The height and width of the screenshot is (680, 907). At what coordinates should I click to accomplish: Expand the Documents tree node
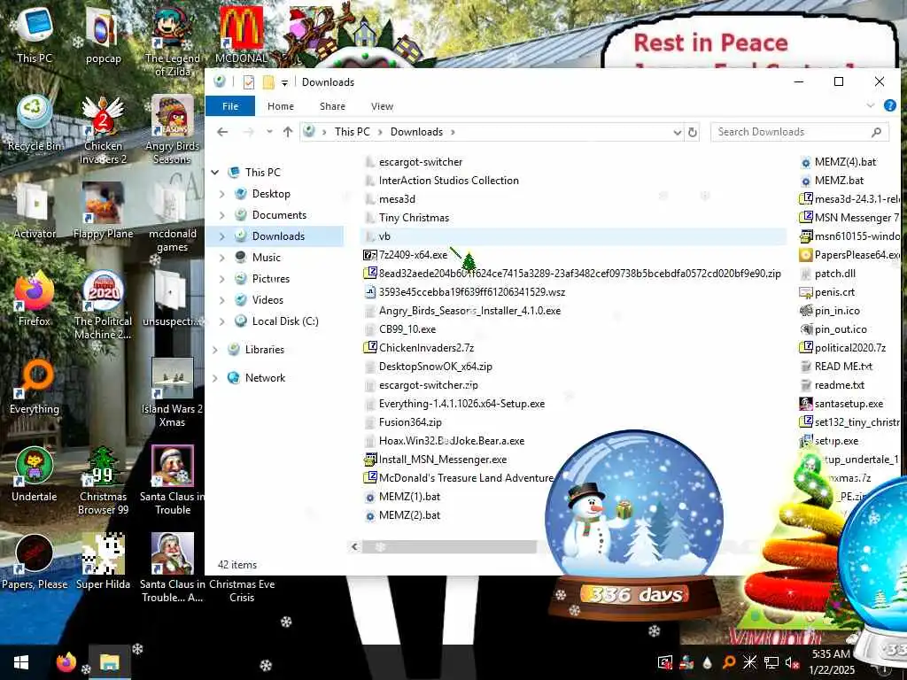pos(222,215)
